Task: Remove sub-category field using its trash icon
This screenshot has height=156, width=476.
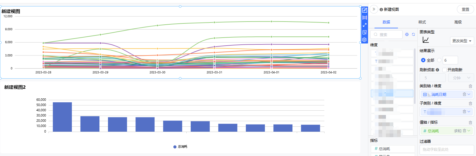Action: [x=464, y=112]
